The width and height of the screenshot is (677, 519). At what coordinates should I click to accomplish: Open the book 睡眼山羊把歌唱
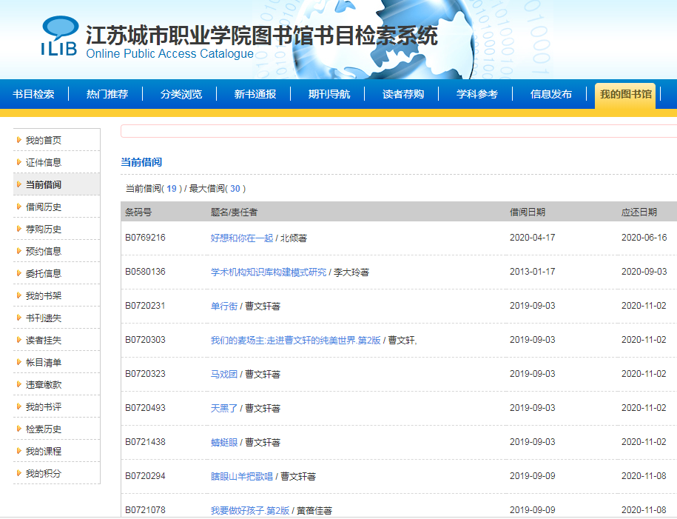tap(241, 476)
